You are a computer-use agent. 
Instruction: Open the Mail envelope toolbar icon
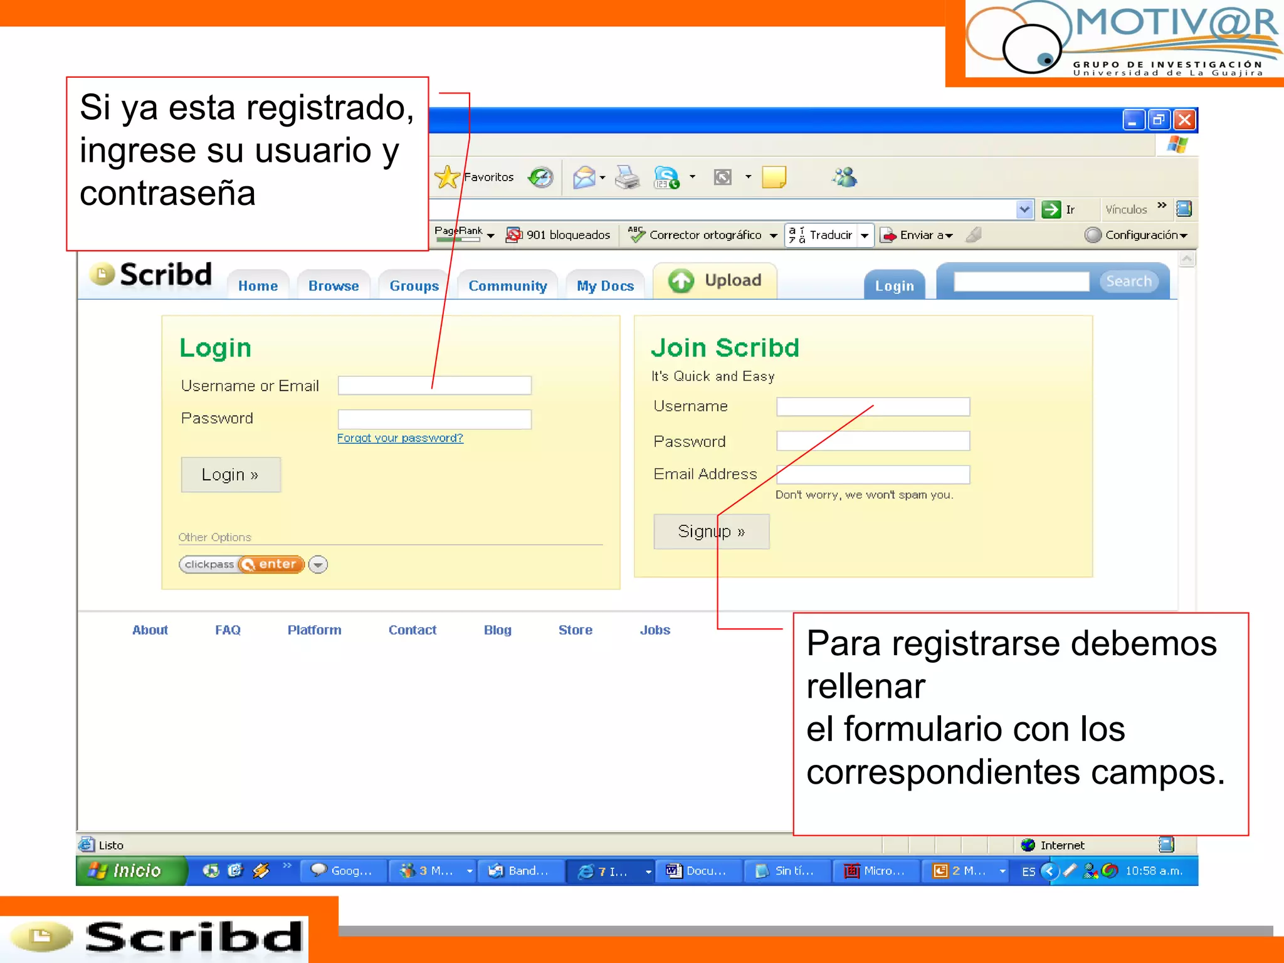[584, 177]
